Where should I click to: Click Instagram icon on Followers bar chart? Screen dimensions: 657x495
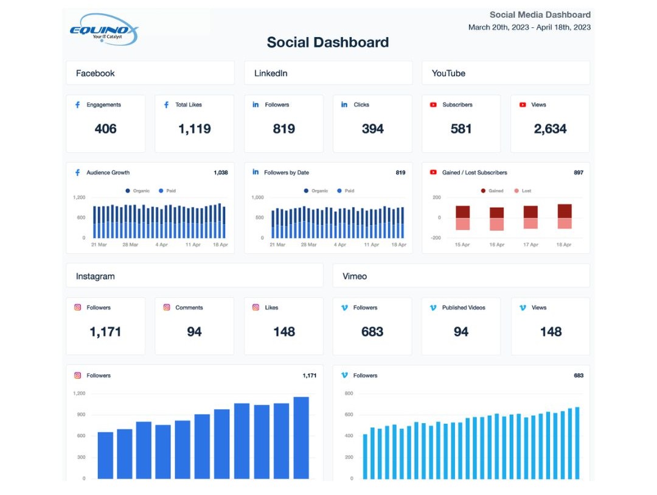tap(77, 376)
